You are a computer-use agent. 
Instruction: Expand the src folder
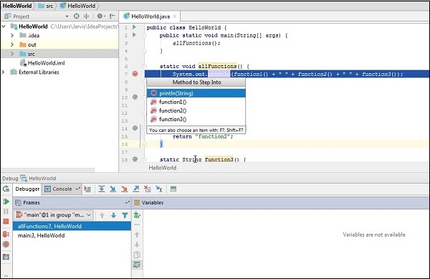12,54
